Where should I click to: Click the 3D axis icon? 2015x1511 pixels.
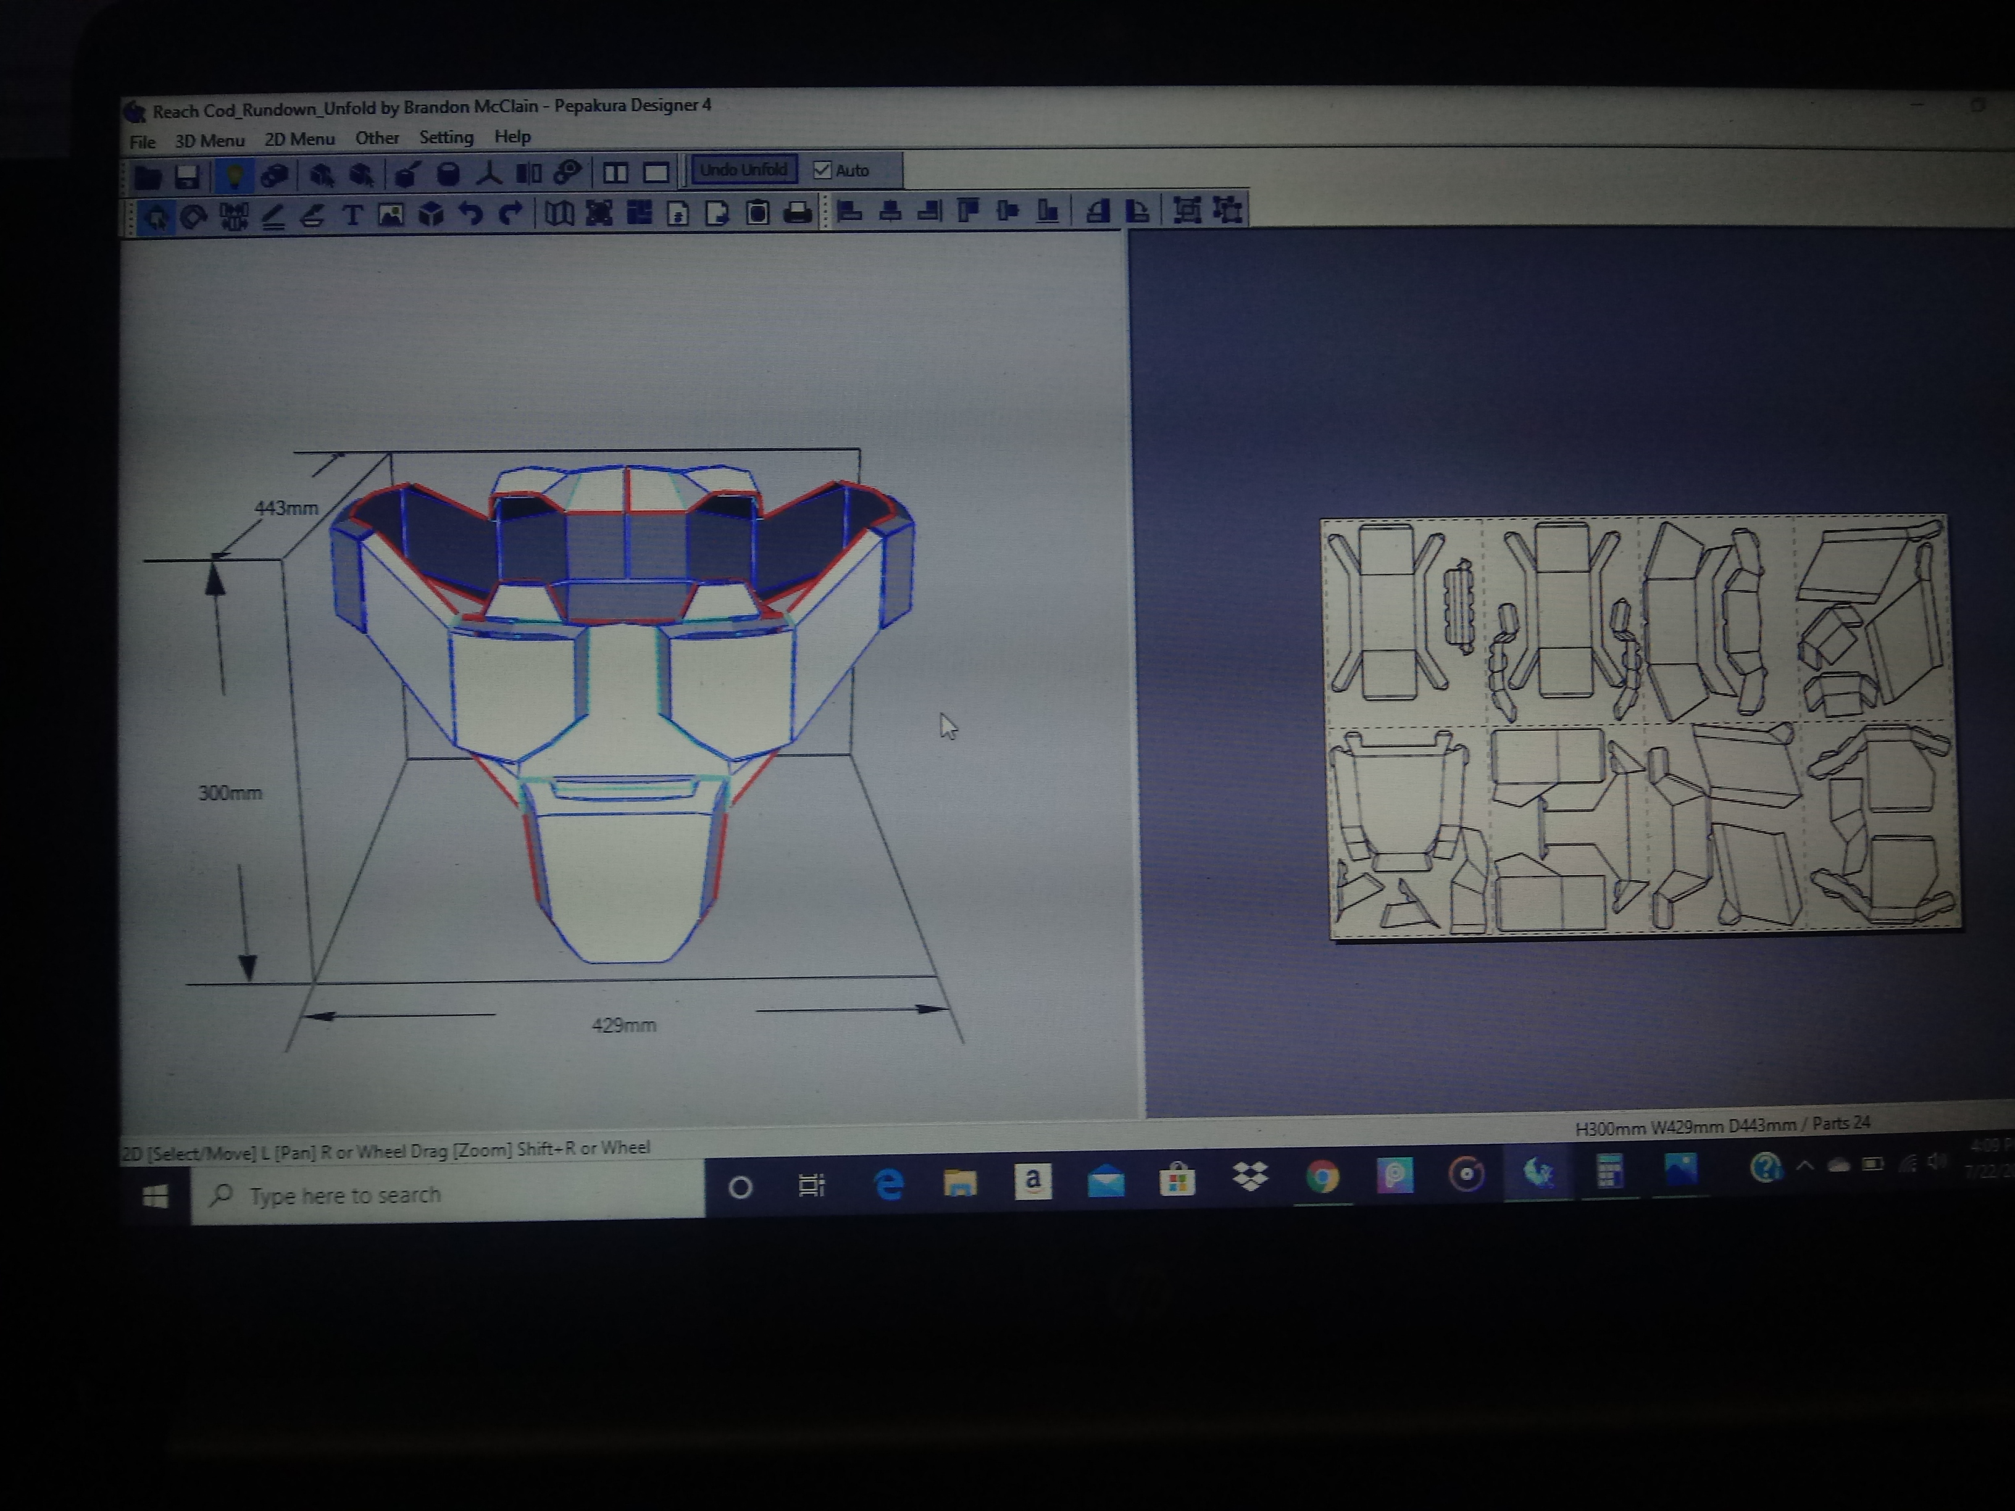point(488,173)
